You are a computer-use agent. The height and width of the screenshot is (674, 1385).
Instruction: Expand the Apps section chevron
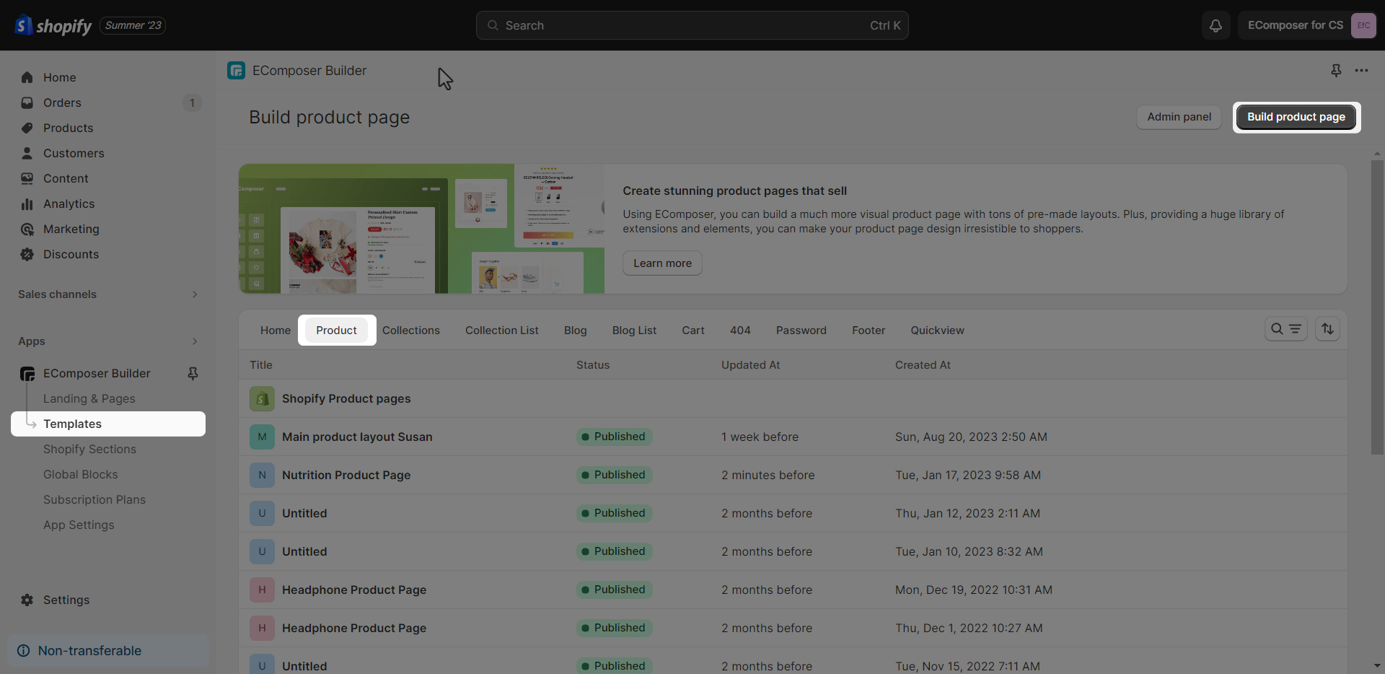point(195,341)
